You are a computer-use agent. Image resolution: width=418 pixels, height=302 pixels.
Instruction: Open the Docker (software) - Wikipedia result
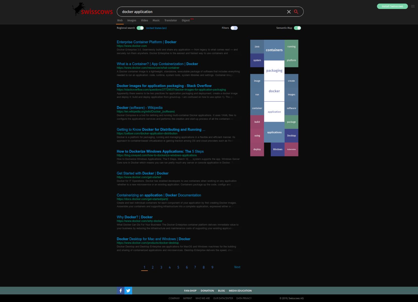click(140, 108)
